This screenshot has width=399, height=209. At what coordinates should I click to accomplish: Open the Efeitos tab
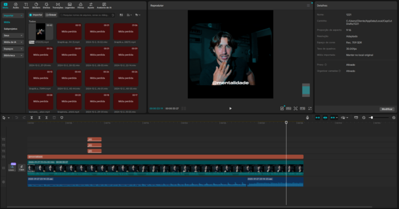[47, 6]
